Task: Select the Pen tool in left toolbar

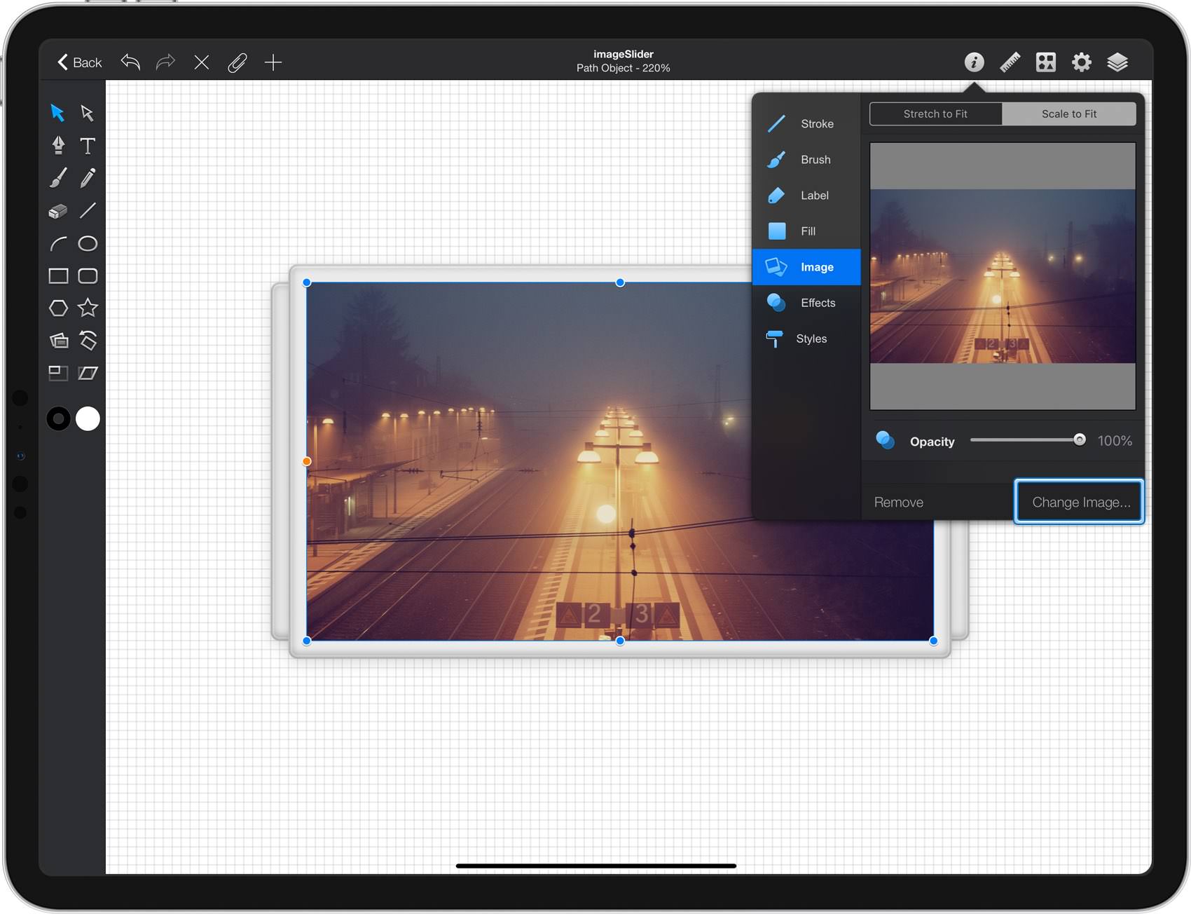Action: point(58,145)
